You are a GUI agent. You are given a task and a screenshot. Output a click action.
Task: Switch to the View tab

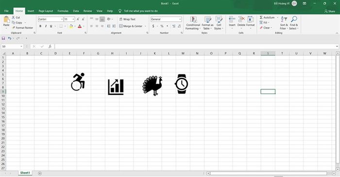click(x=99, y=11)
